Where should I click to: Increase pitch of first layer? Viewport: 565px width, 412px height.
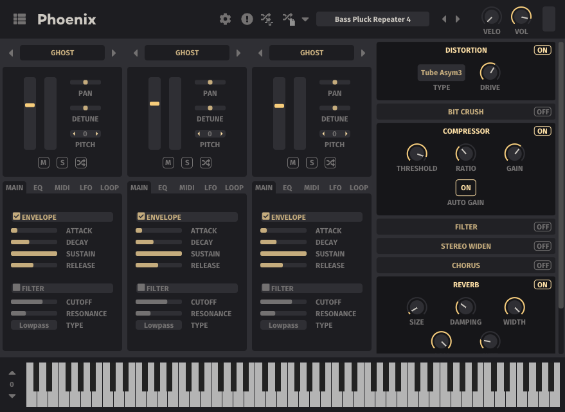pyautogui.click(x=96, y=134)
